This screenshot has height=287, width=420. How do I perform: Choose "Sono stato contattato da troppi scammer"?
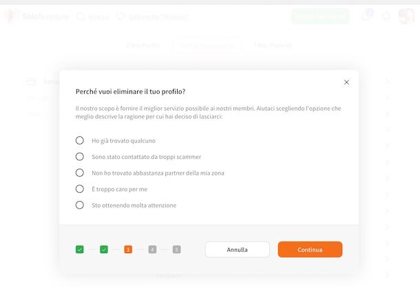pos(80,157)
